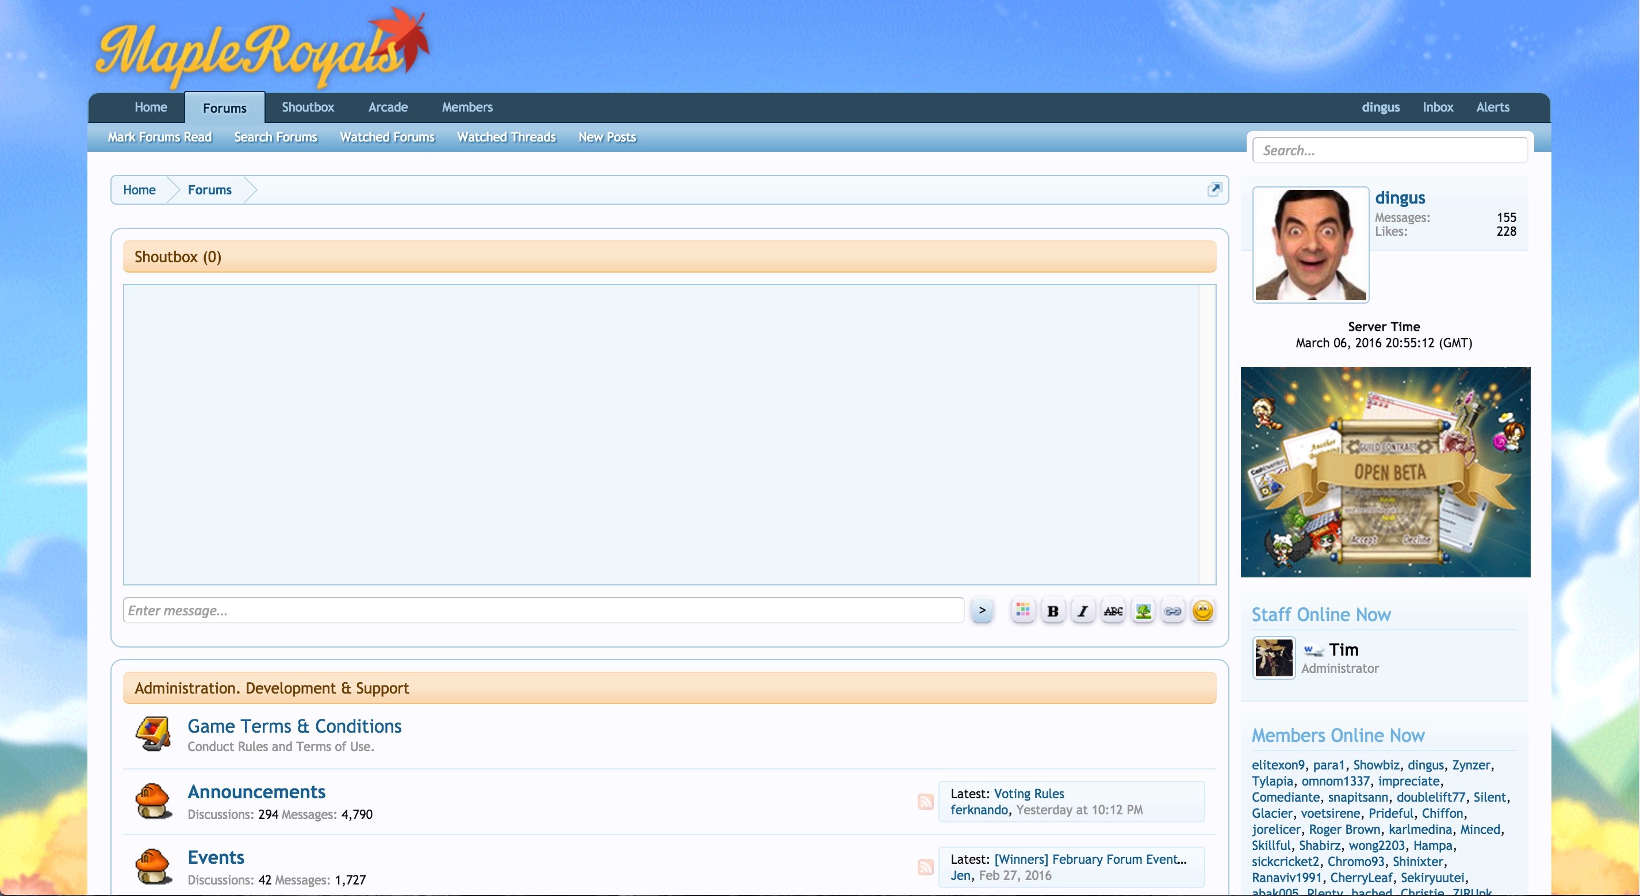Screen dimensions: 1640x896
Task: Click Home in the breadcrumb
Action: (x=139, y=190)
